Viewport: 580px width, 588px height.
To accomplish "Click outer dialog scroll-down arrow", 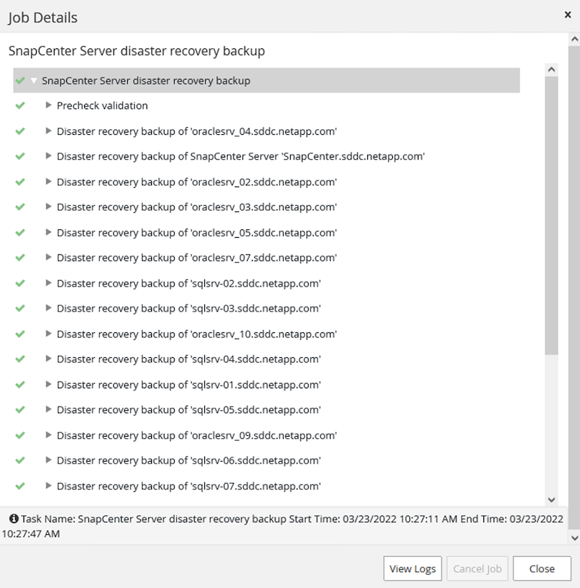I will pos(574,538).
